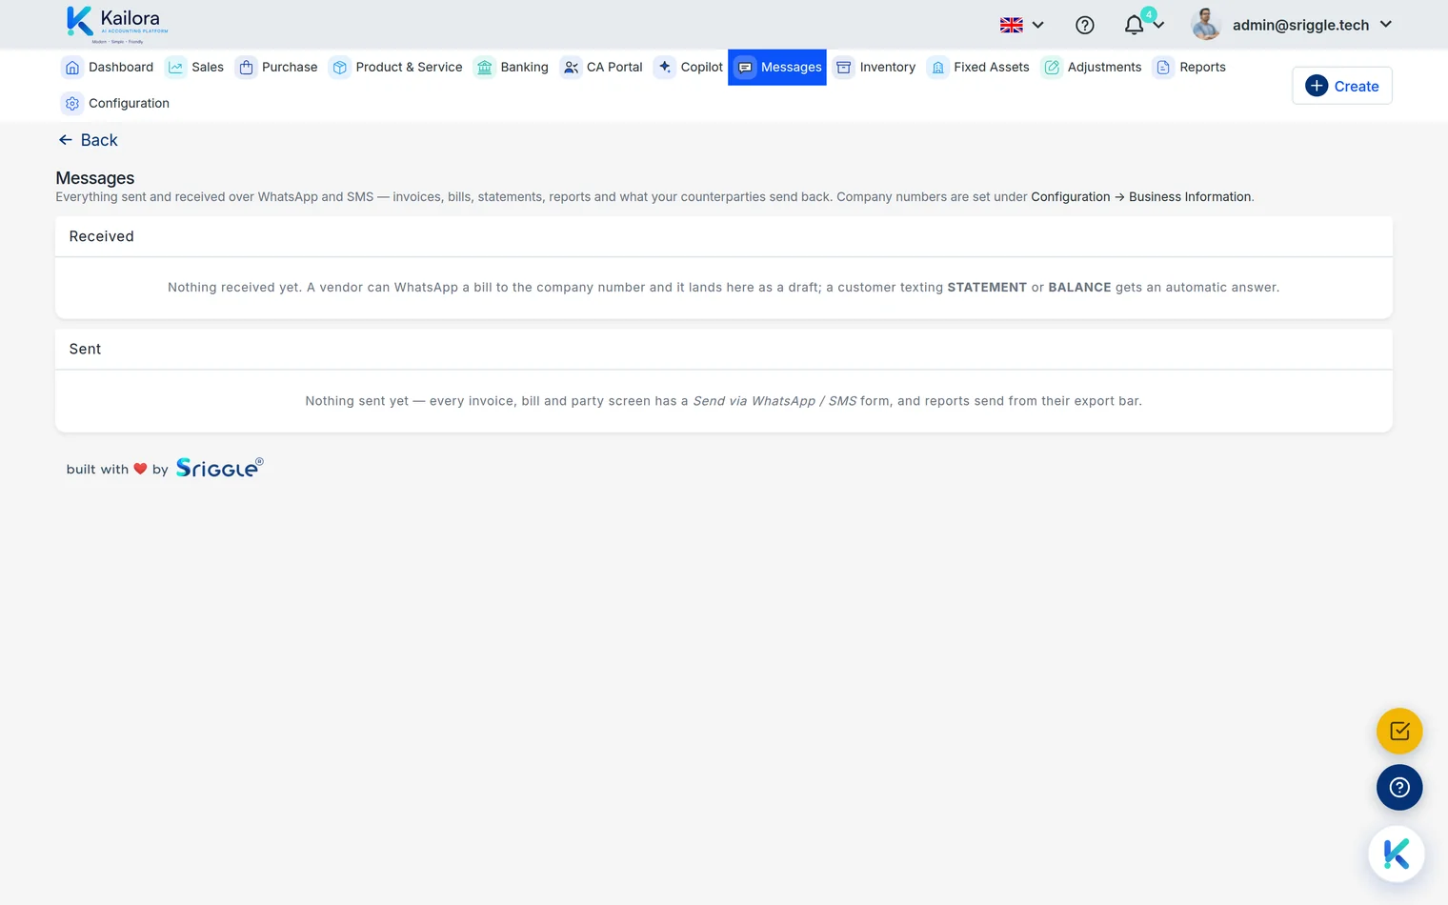Open the help question-mark icon in header
The image size is (1448, 905).
tap(1084, 26)
